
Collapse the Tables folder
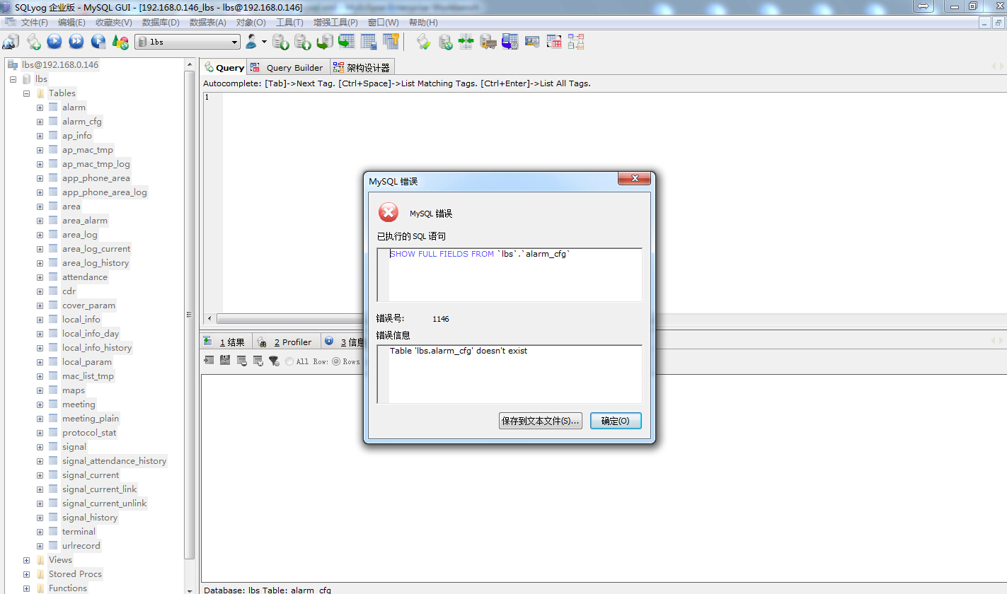tap(26, 93)
